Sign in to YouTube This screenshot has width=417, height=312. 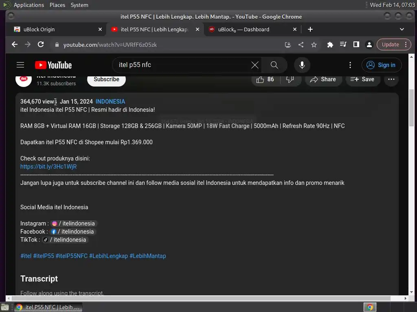pos(381,65)
